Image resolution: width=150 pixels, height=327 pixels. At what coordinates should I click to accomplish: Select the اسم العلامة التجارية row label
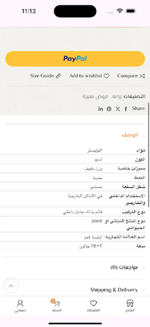click(125, 237)
